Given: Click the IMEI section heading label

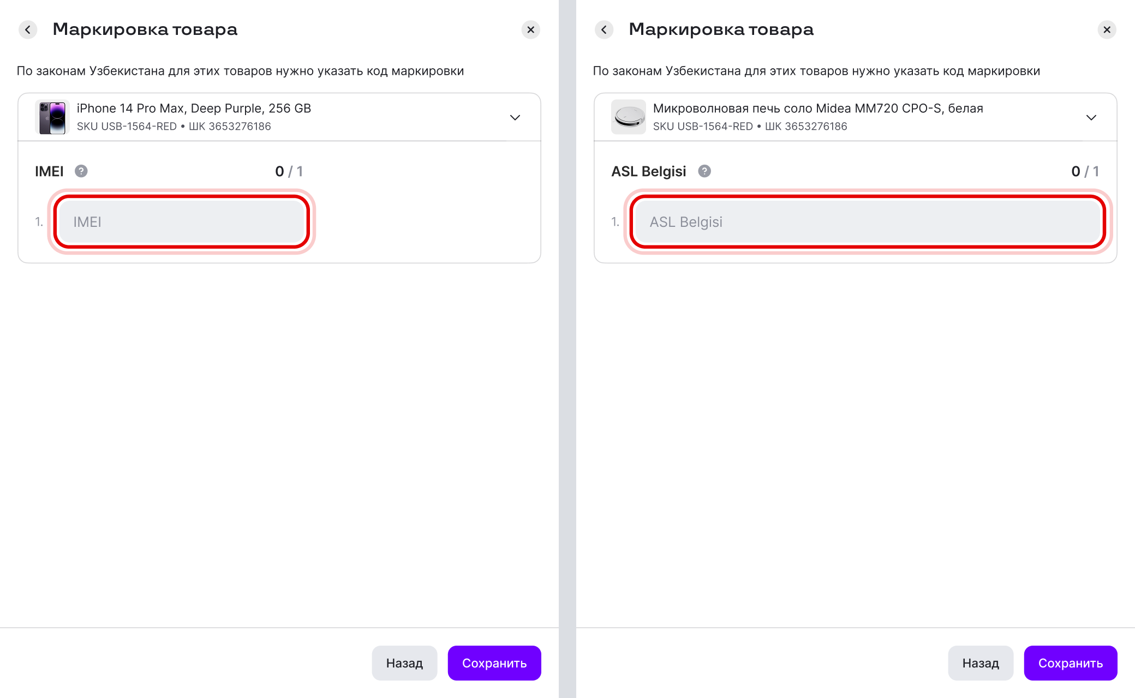Looking at the screenshot, I should coord(49,171).
